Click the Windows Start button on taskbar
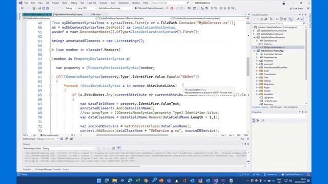The height and width of the screenshot is (184, 328). click(99, 180)
